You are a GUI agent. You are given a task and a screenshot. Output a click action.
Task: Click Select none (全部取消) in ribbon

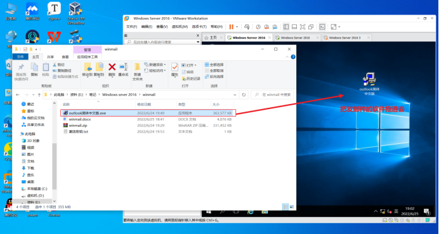pos(214,70)
